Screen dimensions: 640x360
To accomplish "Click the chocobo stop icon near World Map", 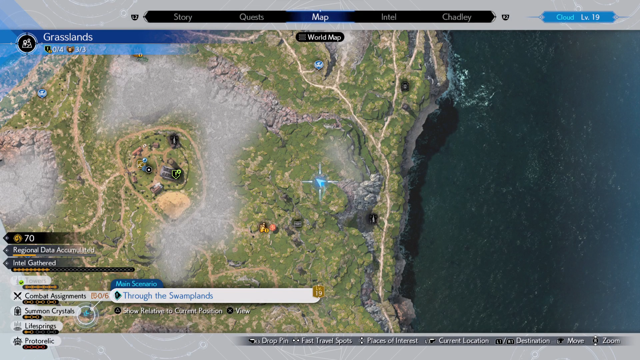I will coord(319,65).
